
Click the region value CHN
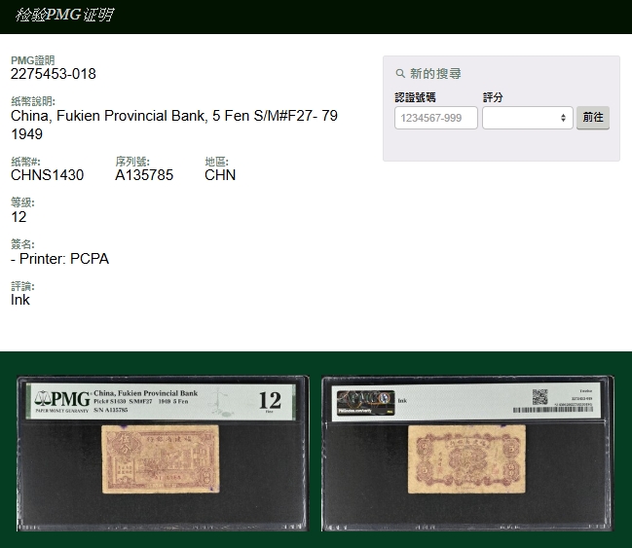tap(220, 175)
